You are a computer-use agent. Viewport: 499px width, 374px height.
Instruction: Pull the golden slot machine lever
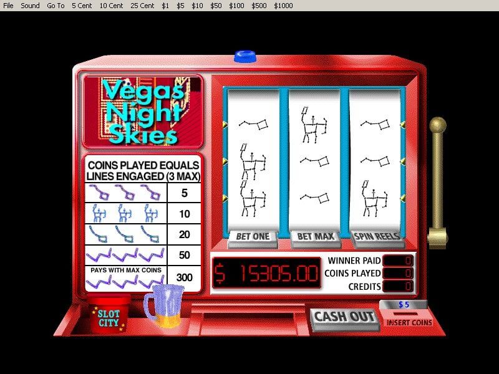[x=438, y=181]
